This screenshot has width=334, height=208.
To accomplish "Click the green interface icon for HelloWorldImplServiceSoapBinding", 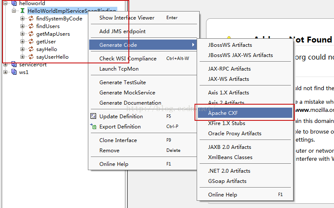I will pos(22,11).
